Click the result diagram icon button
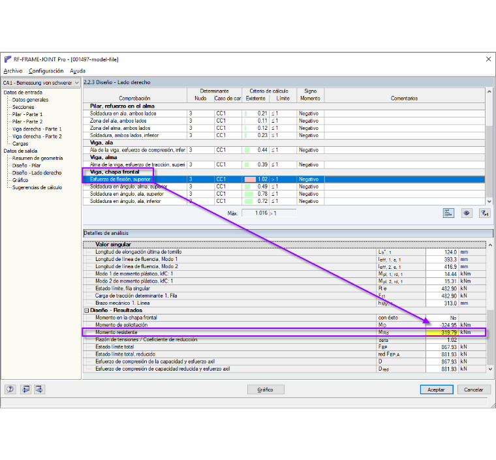Viewport: 496px width, 460px height. pyautogui.click(x=448, y=213)
